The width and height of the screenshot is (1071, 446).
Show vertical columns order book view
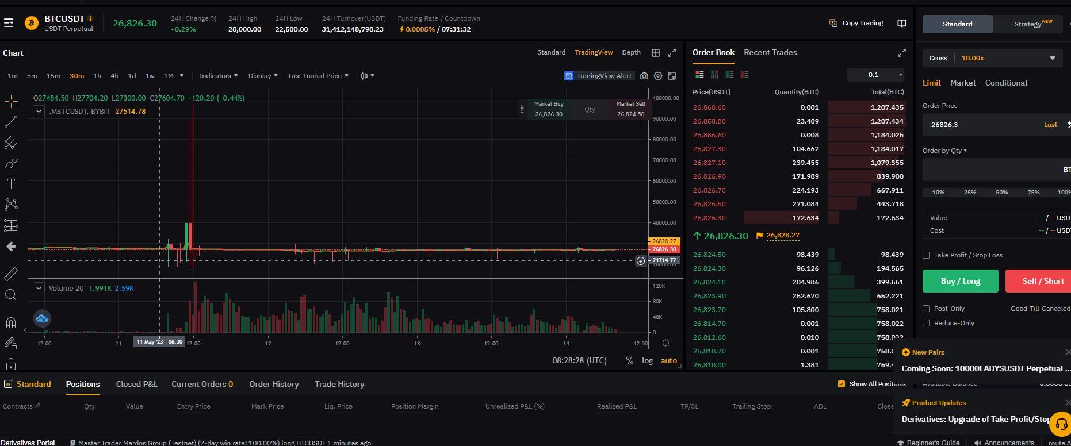click(714, 74)
